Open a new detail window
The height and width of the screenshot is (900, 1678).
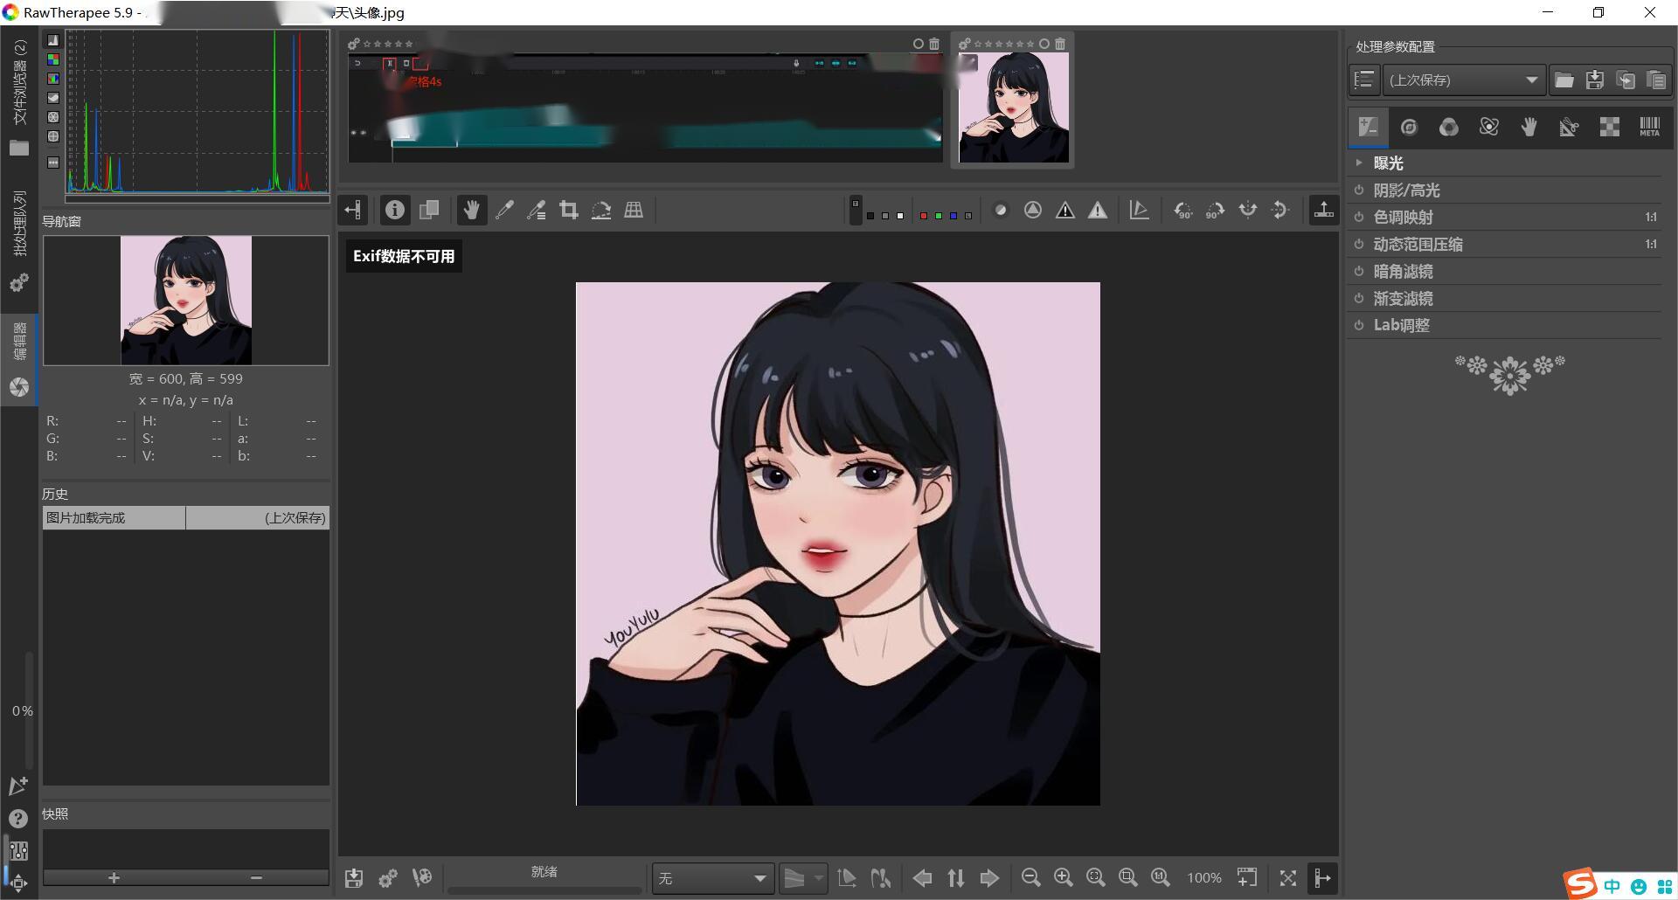pos(1247,878)
